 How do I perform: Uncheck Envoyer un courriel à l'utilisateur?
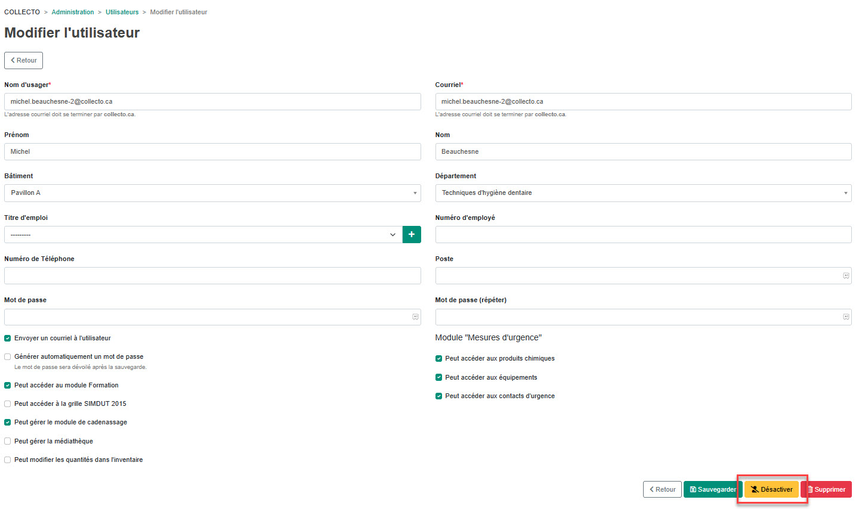pos(8,338)
